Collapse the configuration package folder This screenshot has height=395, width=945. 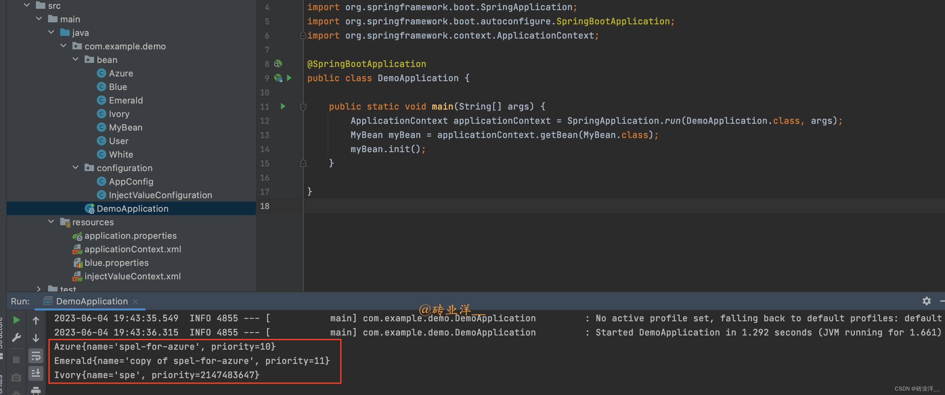point(75,167)
